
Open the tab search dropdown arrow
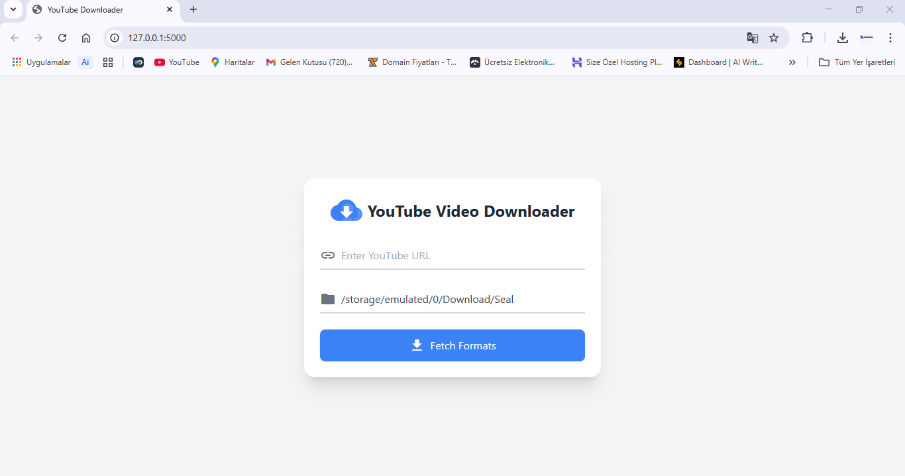[13, 9]
